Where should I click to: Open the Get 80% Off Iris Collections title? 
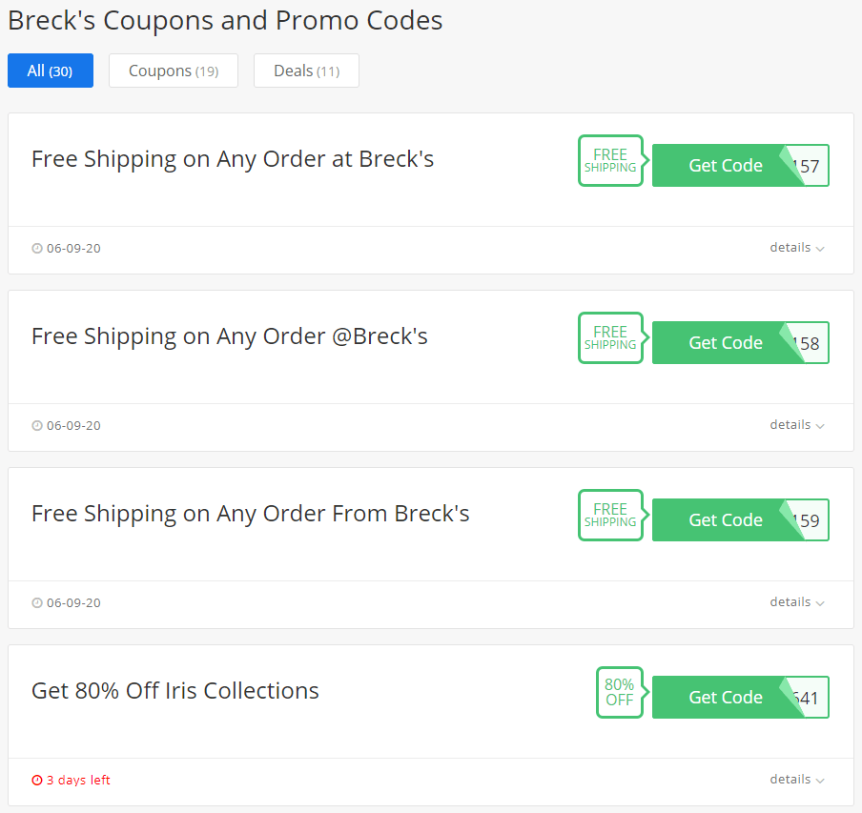pyautogui.click(x=175, y=691)
